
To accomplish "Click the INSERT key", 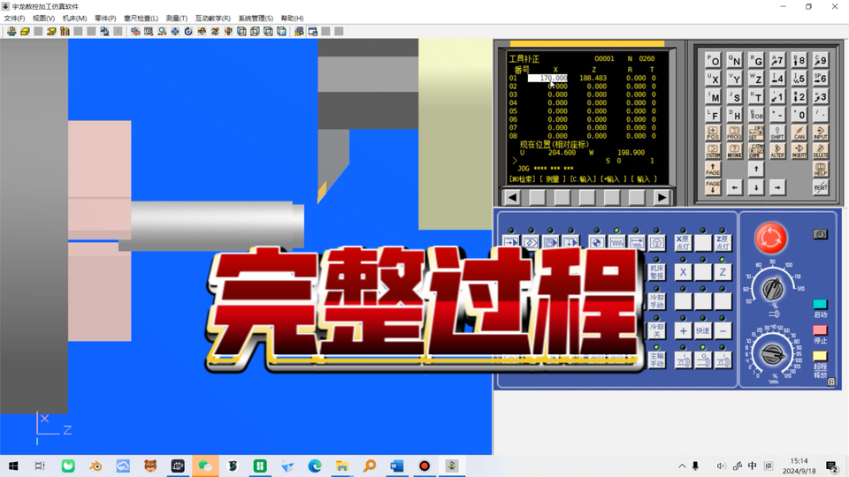I will [799, 150].
